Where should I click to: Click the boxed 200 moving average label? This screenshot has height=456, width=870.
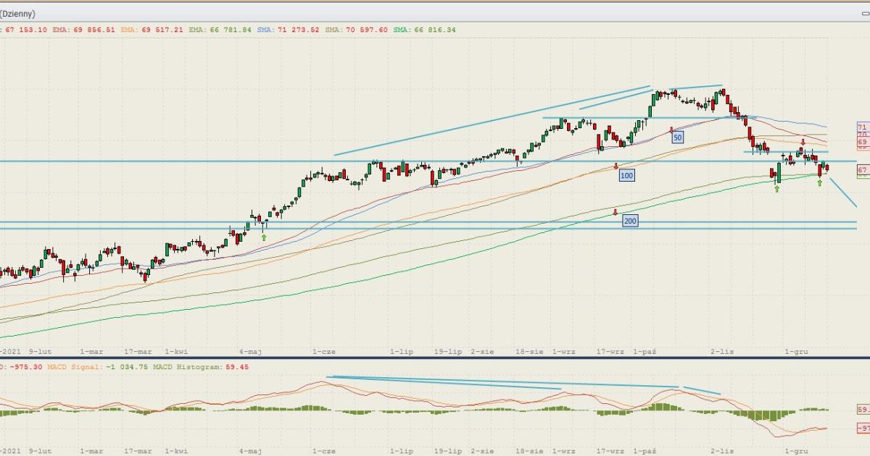(x=630, y=221)
